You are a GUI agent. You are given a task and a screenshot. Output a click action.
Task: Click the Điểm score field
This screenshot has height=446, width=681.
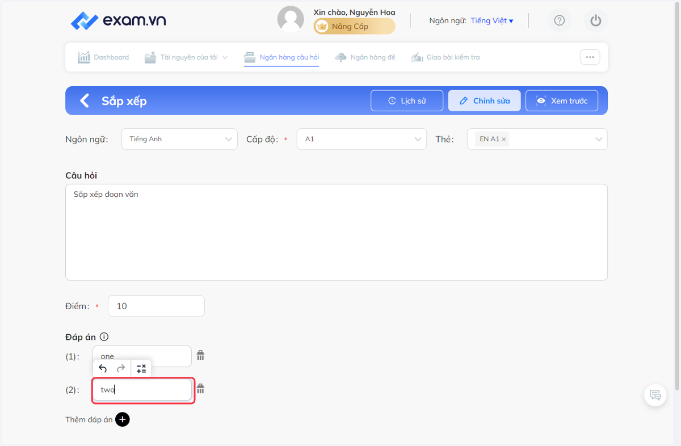pos(156,306)
